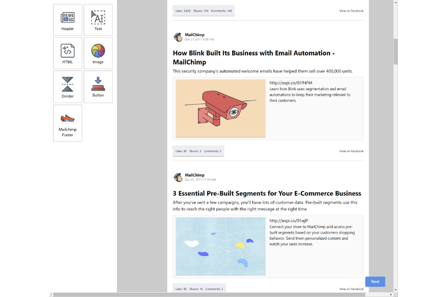Follow the expi.co/01fHFM link
This screenshot has width=446, height=297.
click(286, 83)
